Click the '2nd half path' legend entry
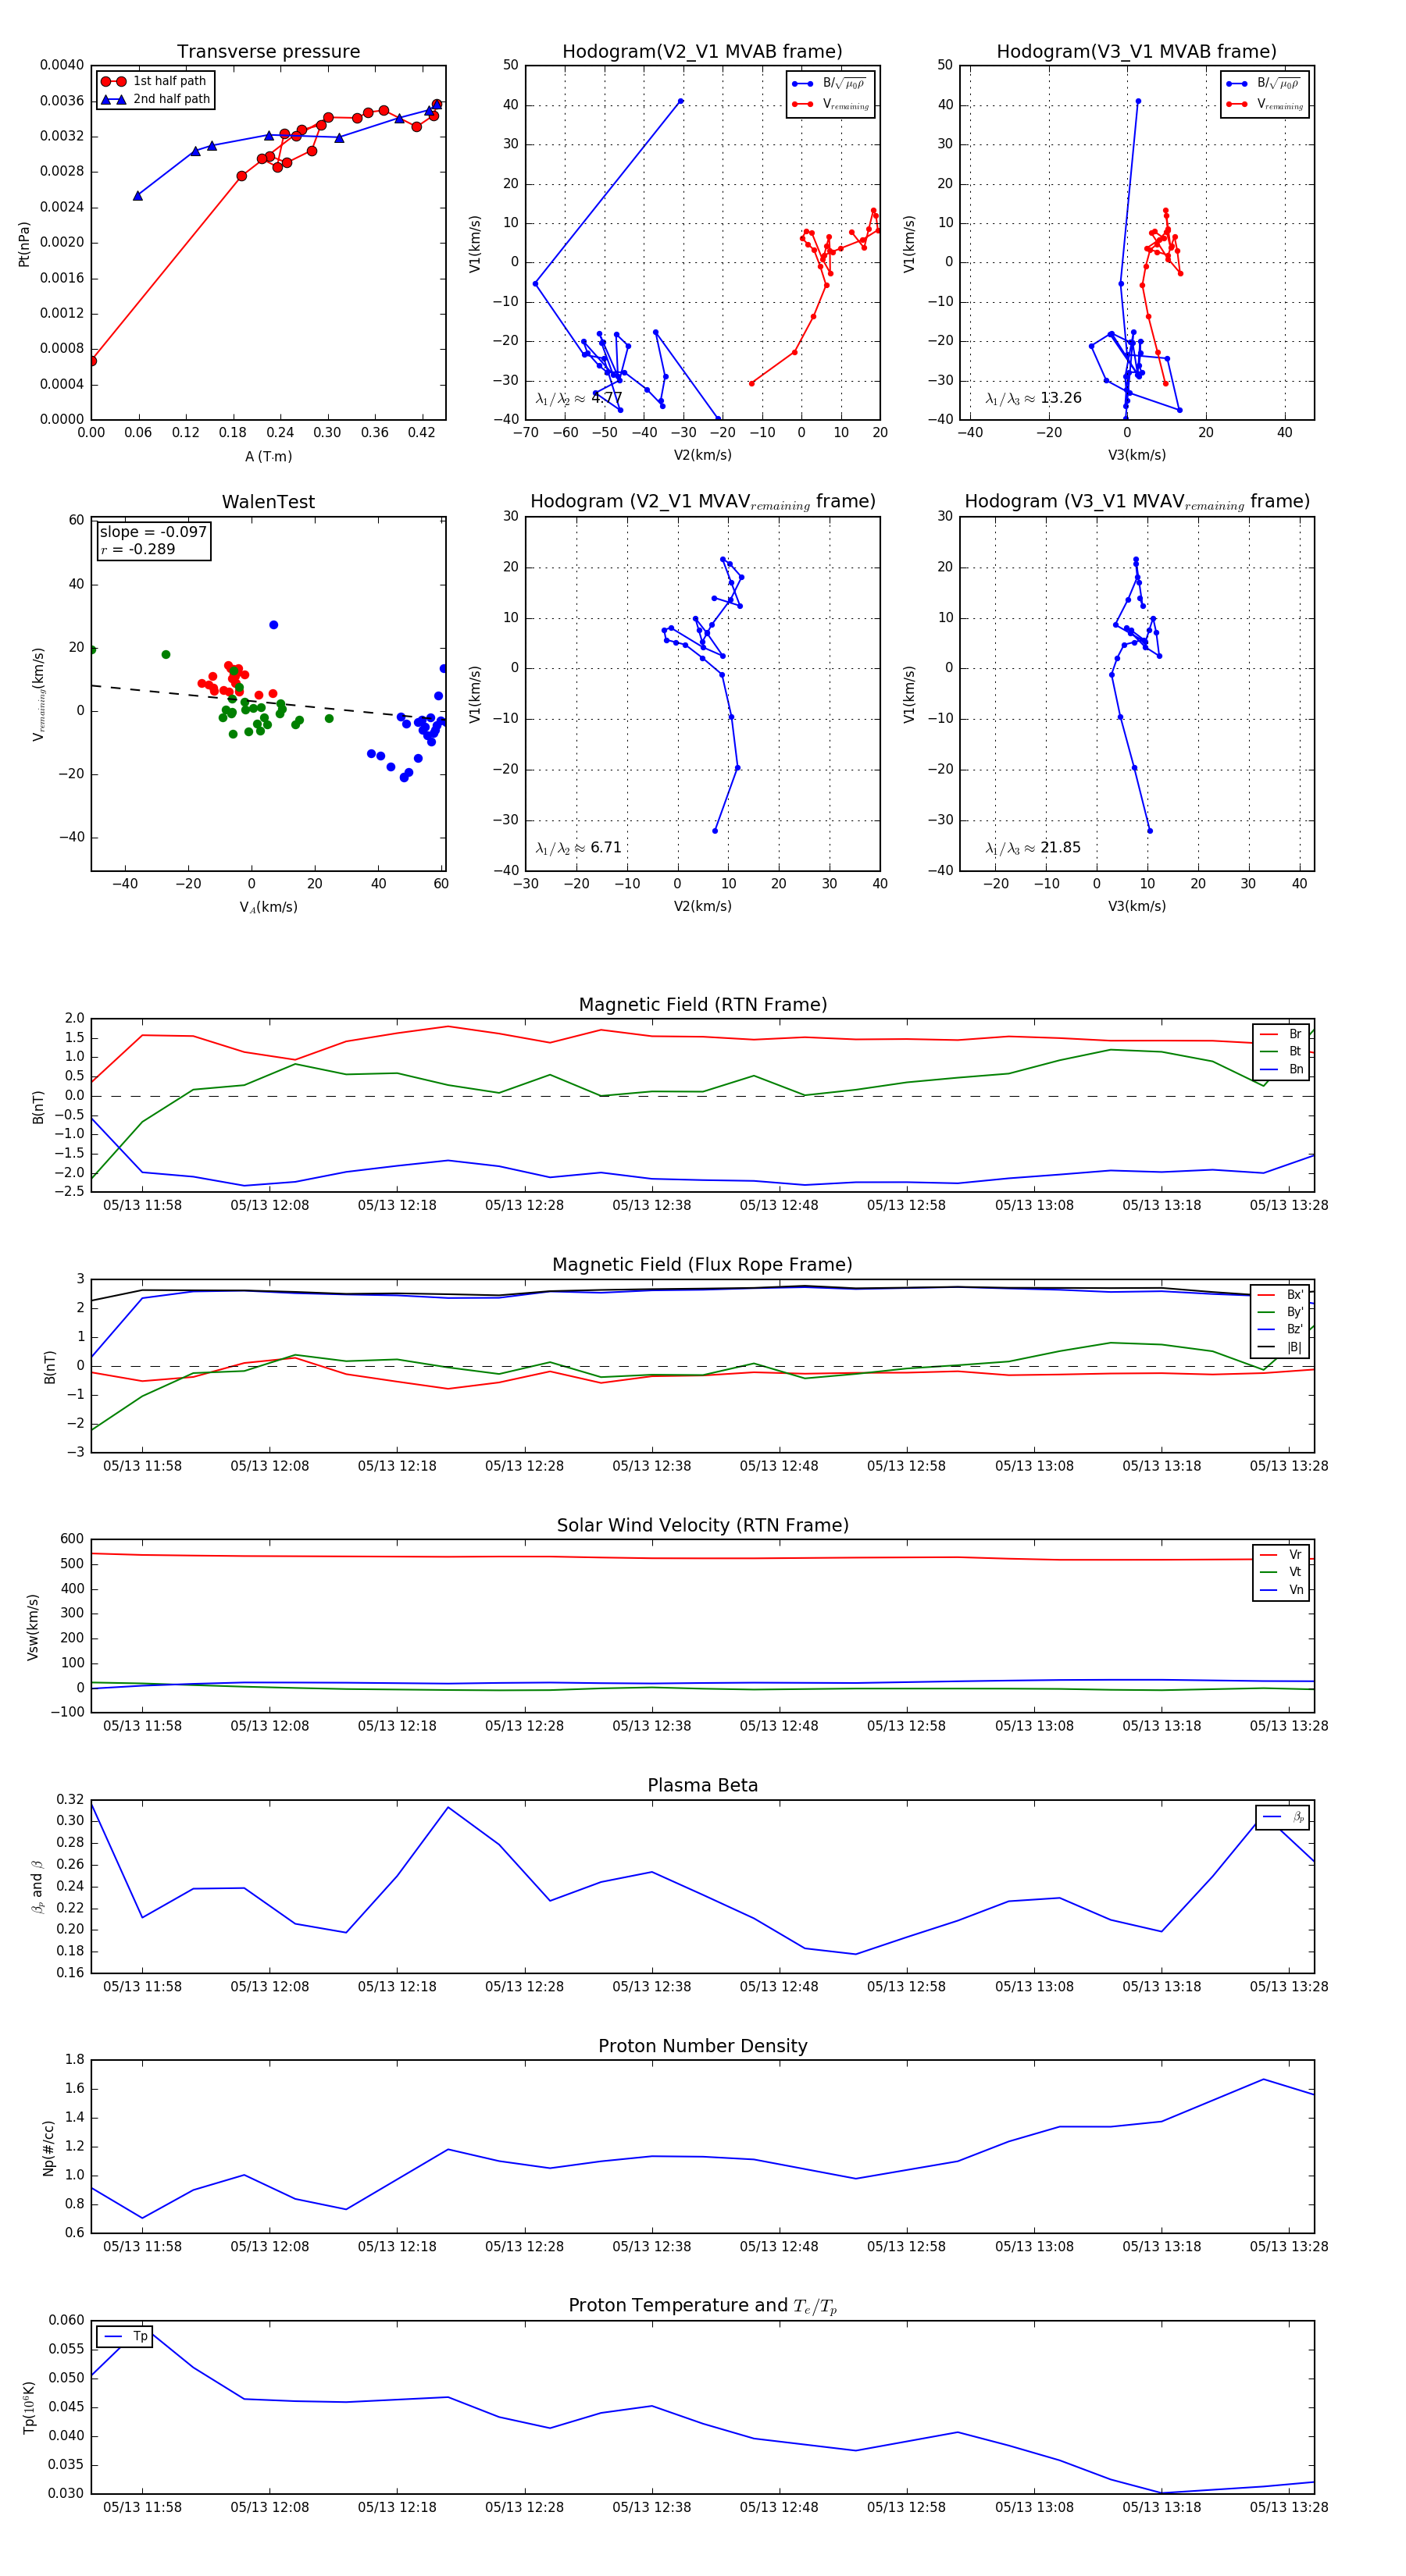 pyautogui.click(x=156, y=99)
